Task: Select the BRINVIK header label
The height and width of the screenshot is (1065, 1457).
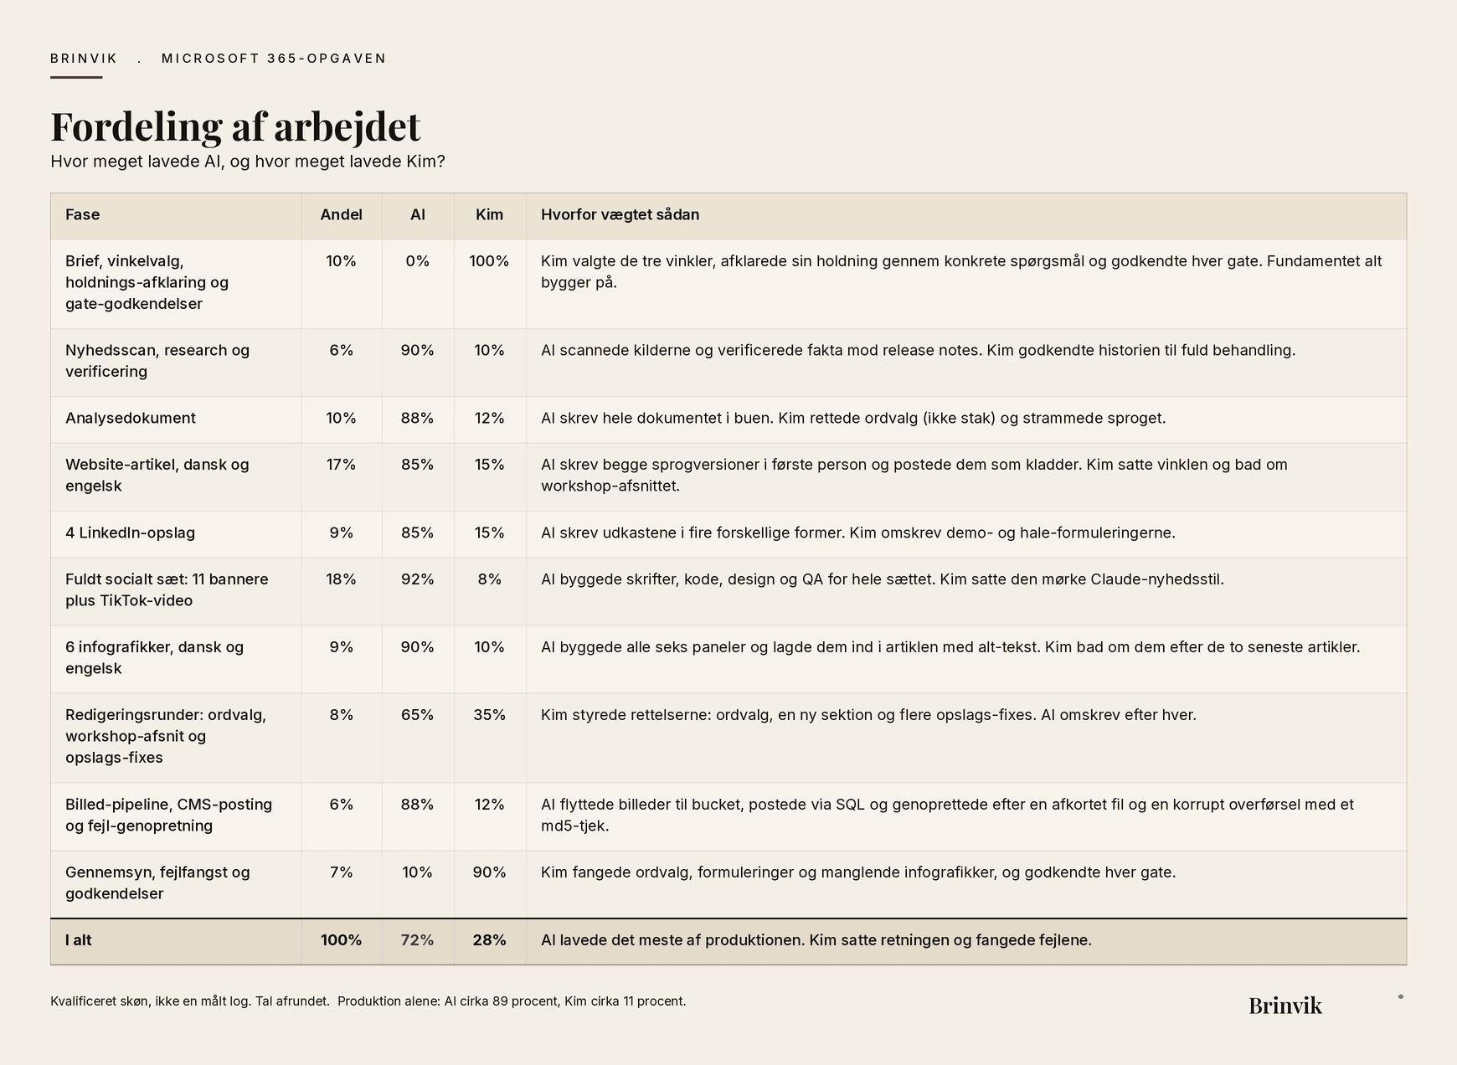Action: (84, 59)
